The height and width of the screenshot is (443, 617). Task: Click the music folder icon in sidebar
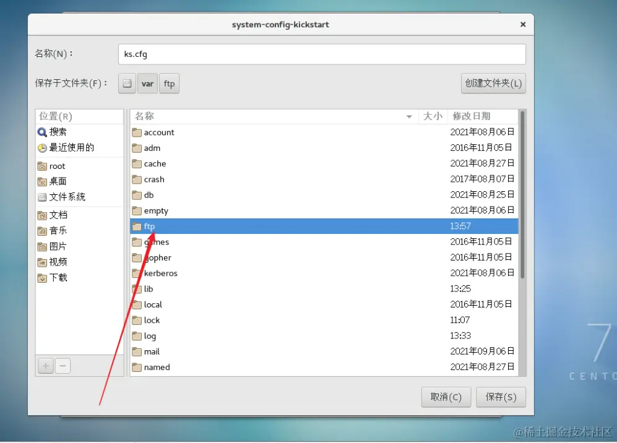coord(42,231)
